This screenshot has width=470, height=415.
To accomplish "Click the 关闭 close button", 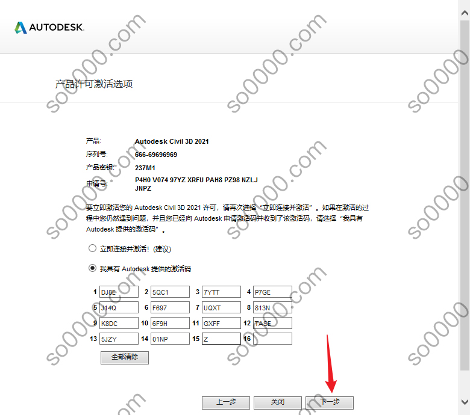I will (278, 403).
